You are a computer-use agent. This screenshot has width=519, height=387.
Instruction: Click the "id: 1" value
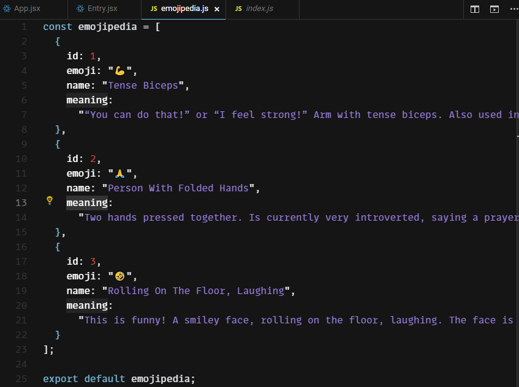pyautogui.click(x=93, y=56)
